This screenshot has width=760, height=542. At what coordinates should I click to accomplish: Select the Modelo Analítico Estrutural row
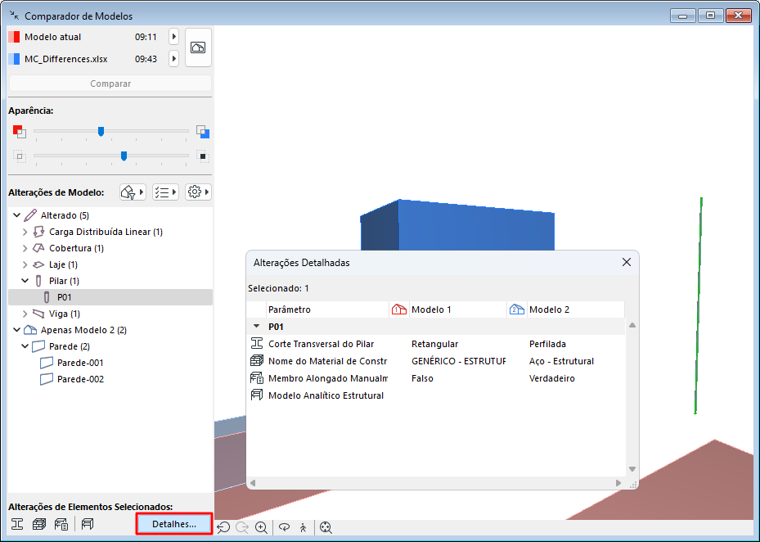(436, 395)
